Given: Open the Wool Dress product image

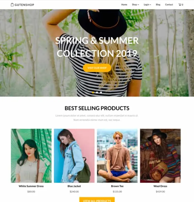Looking at the screenshot, I should click(x=160, y=156).
